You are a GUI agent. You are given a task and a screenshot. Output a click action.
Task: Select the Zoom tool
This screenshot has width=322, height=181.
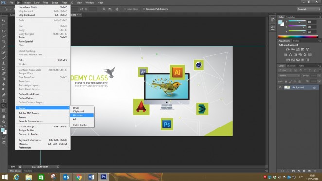point(4,122)
